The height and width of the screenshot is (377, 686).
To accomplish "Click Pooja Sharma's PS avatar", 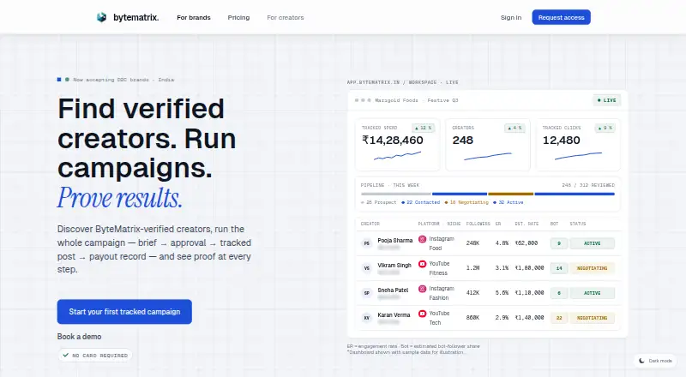I will click(367, 243).
